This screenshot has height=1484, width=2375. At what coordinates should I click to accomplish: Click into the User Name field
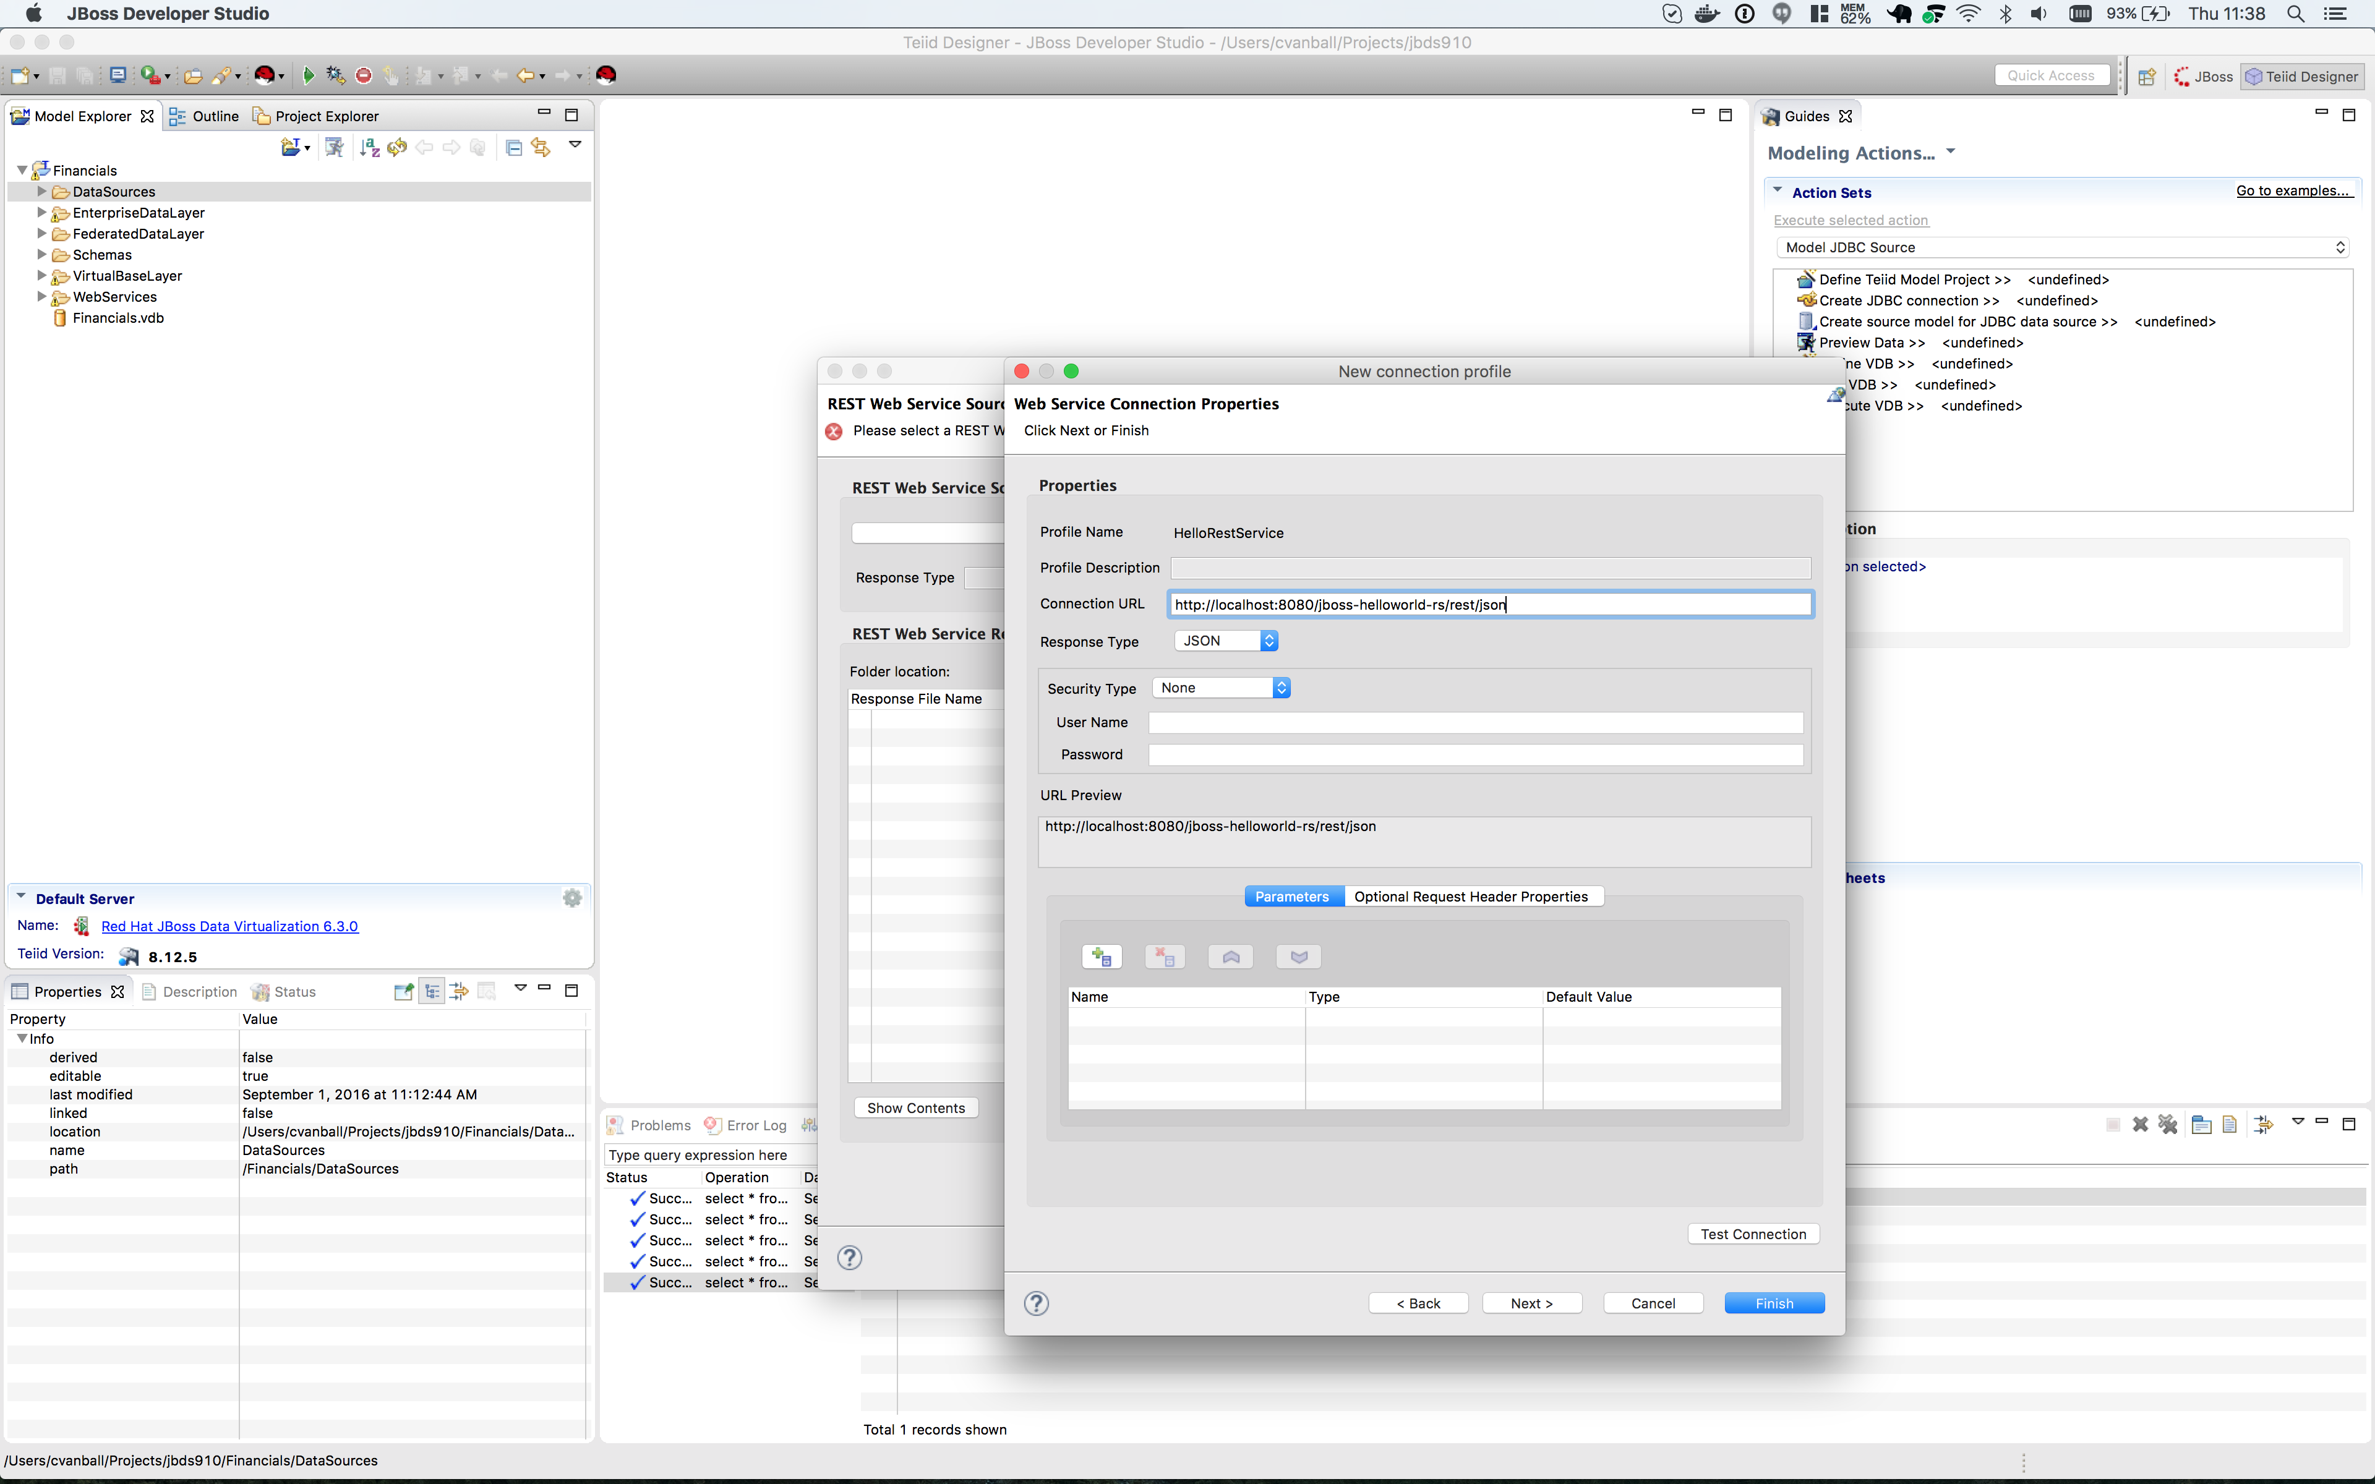pyautogui.click(x=1475, y=723)
